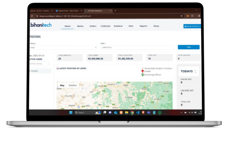Launch the chat app on the taskbar
Viewport: 226px width, 141px height.
coord(110,113)
